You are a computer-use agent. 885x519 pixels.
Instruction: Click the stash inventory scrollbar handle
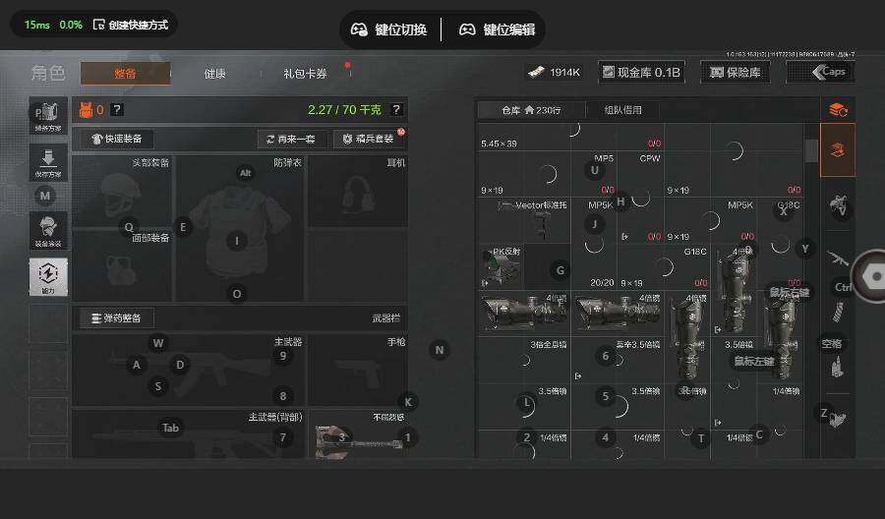point(811,150)
